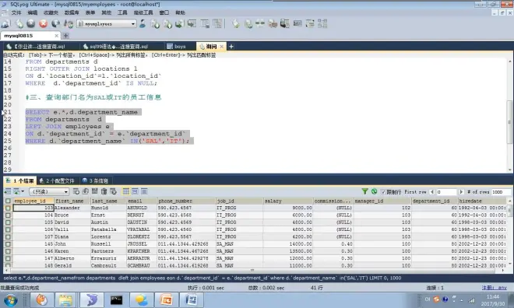Open the command prompt taskbar icon

tap(116, 299)
